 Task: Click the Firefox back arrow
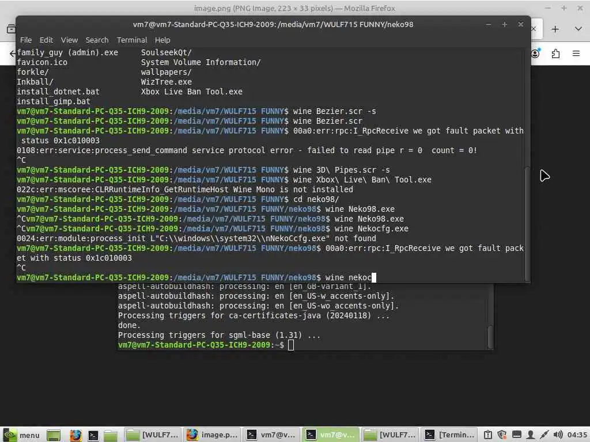pyautogui.click(x=13, y=54)
